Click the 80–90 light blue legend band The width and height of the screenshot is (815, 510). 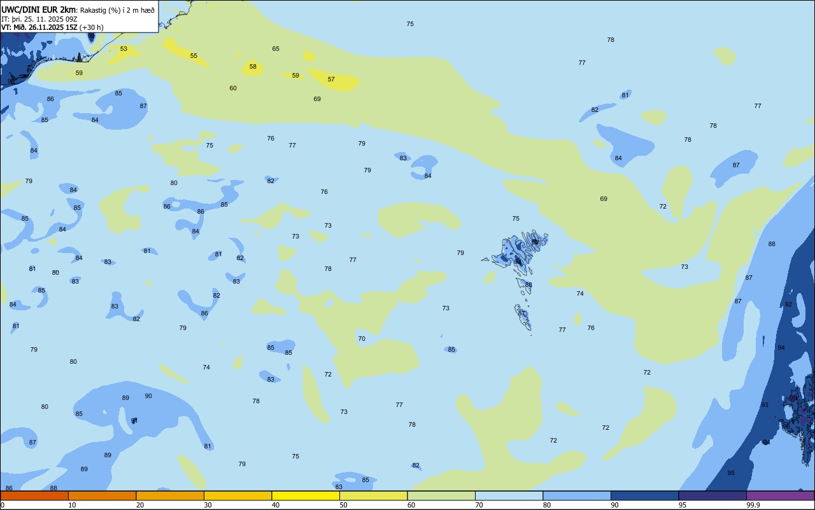tap(577, 495)
